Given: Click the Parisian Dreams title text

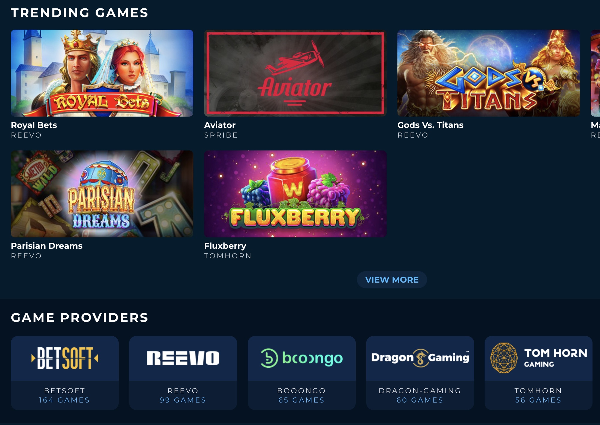Looking at the screenshot, I should click(46, 246).
